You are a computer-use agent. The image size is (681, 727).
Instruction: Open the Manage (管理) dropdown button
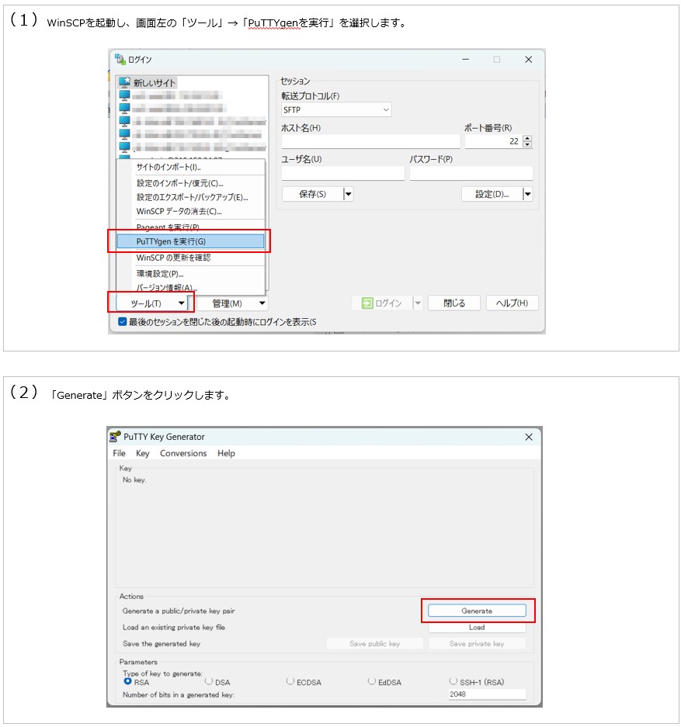232,303
